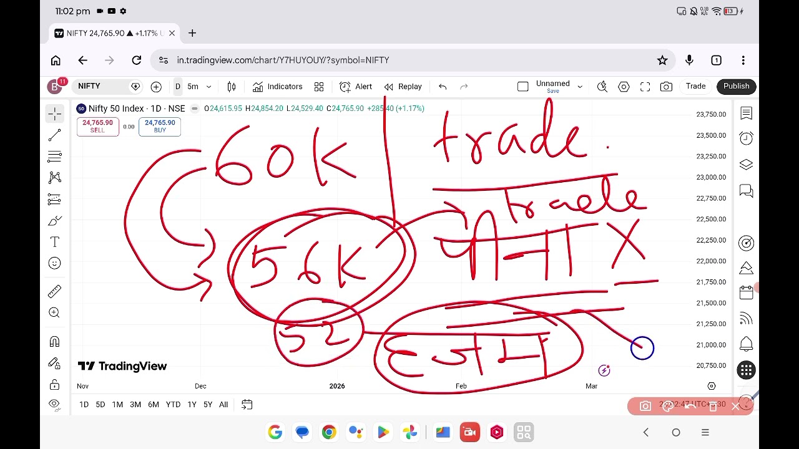Select the zoom in tool
Image resolution: width=799 pixels, height=449 pixels.
click(x=55, y=312)
